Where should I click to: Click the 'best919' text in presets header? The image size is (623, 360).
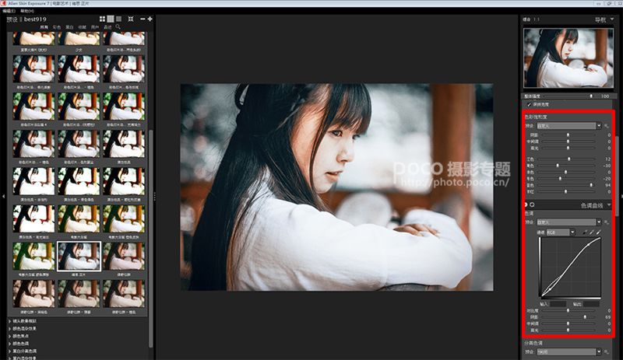point(35,19)
